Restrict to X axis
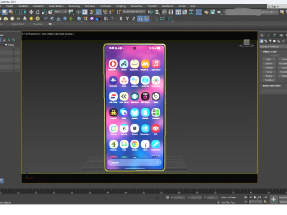287x215 pixels. [121, 19]
